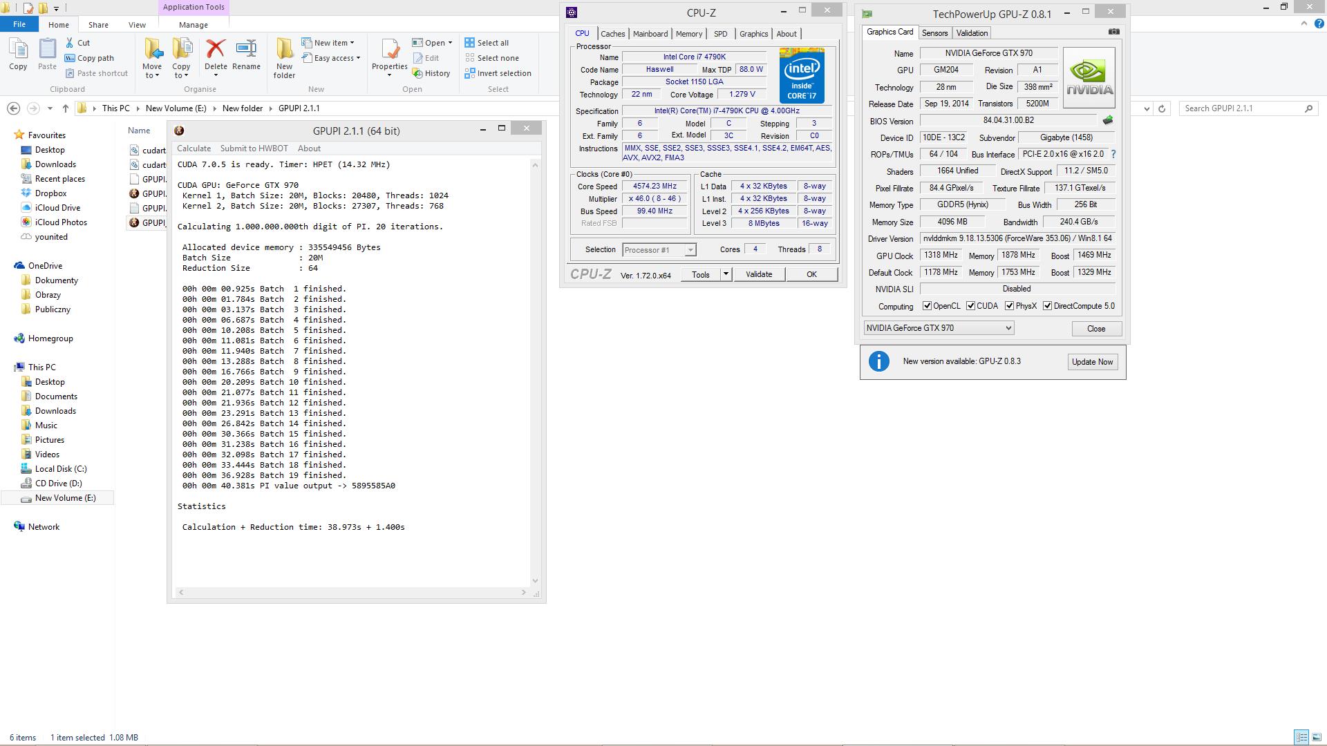Switch to the CPU-Z Mainboard tab
This screenshot has width=1327, height=746.
pos(650,34)
